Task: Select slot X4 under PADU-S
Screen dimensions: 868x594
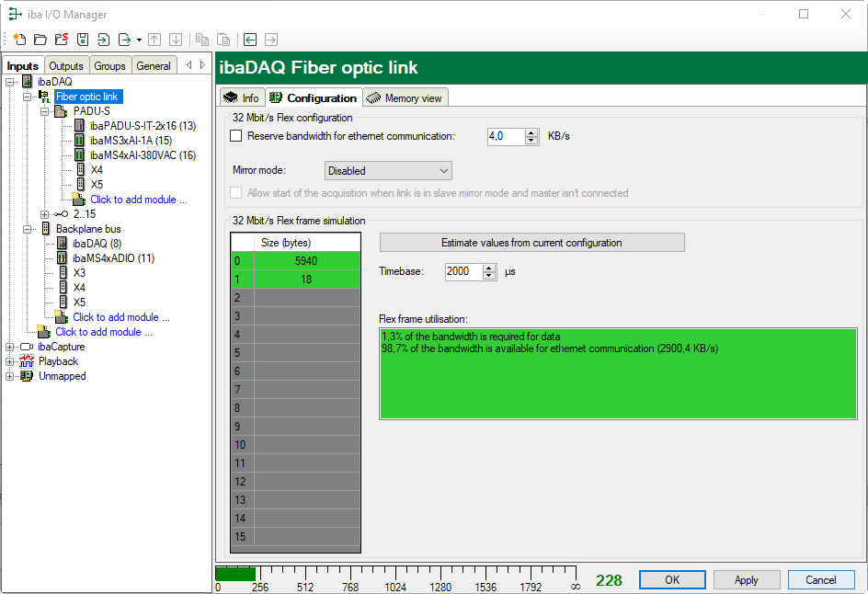Action: pyautogui.click(x=97, y=170)
